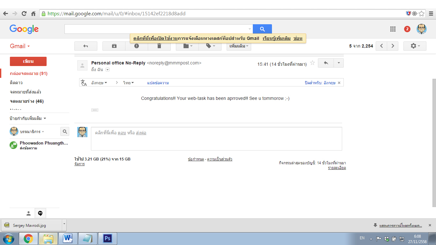Open the dropdown next to Reply button
The height and width of the screenshot is (245, 436).
coord(339,63)
